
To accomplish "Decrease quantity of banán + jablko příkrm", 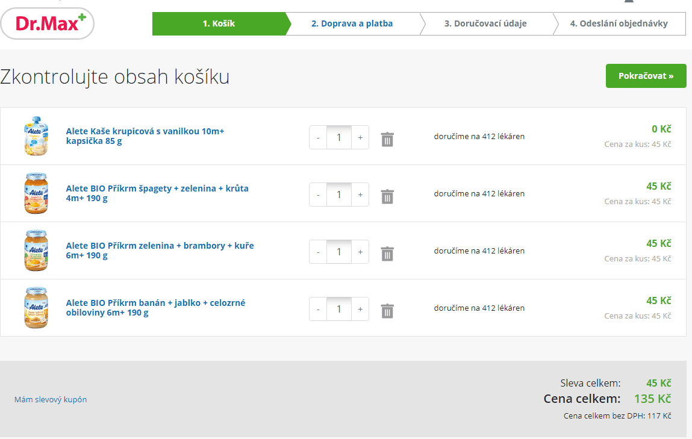I will click(x=318, y=310).
